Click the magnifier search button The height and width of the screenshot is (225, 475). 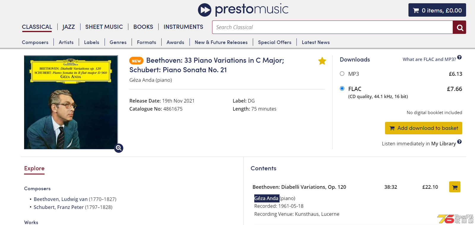tap(460, 27)
